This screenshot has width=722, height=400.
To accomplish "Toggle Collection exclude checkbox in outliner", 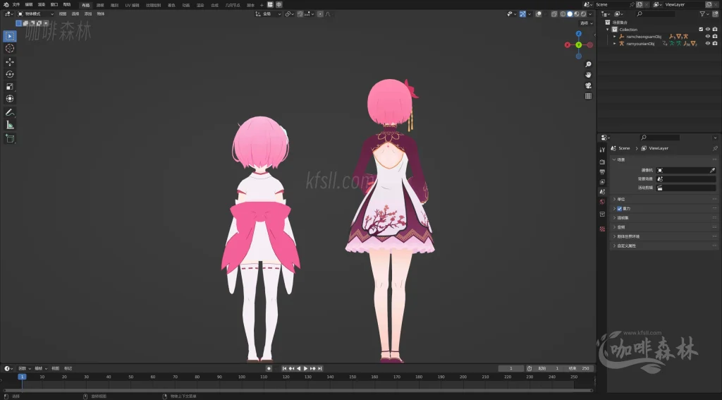I will pos(701,30).
